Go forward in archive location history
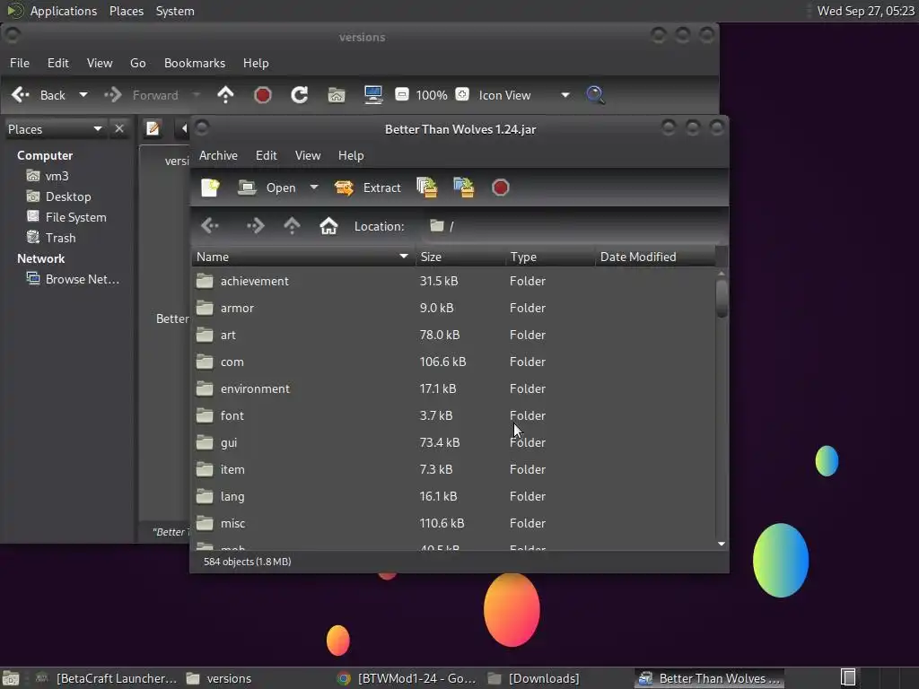This screenshot has height=689, width=919. 255,225
